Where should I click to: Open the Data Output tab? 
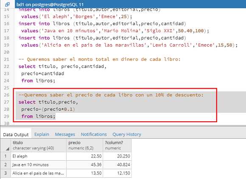point(16,134)
